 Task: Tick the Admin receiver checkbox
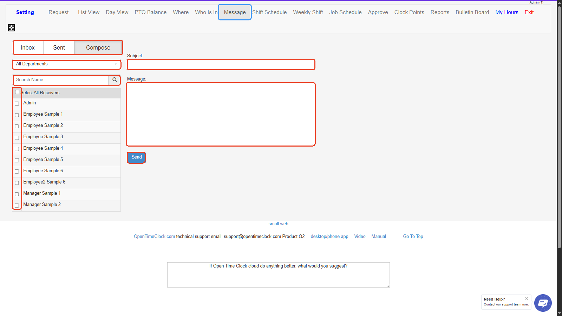(x=17, y=104)
